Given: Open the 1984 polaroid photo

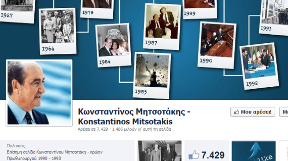Looking at the screenshot, I should pyautogui.click(x=113, y=45).
